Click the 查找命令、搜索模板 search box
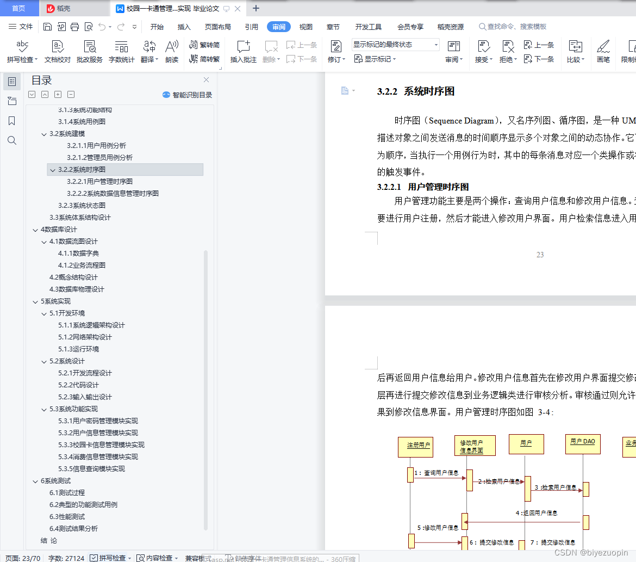636x562 pixels. pos(513,27)
